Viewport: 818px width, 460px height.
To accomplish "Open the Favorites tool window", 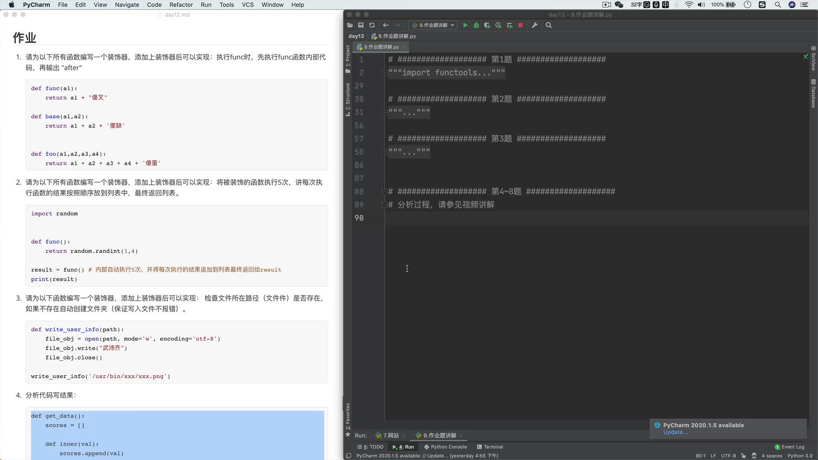I will point(348,420).
